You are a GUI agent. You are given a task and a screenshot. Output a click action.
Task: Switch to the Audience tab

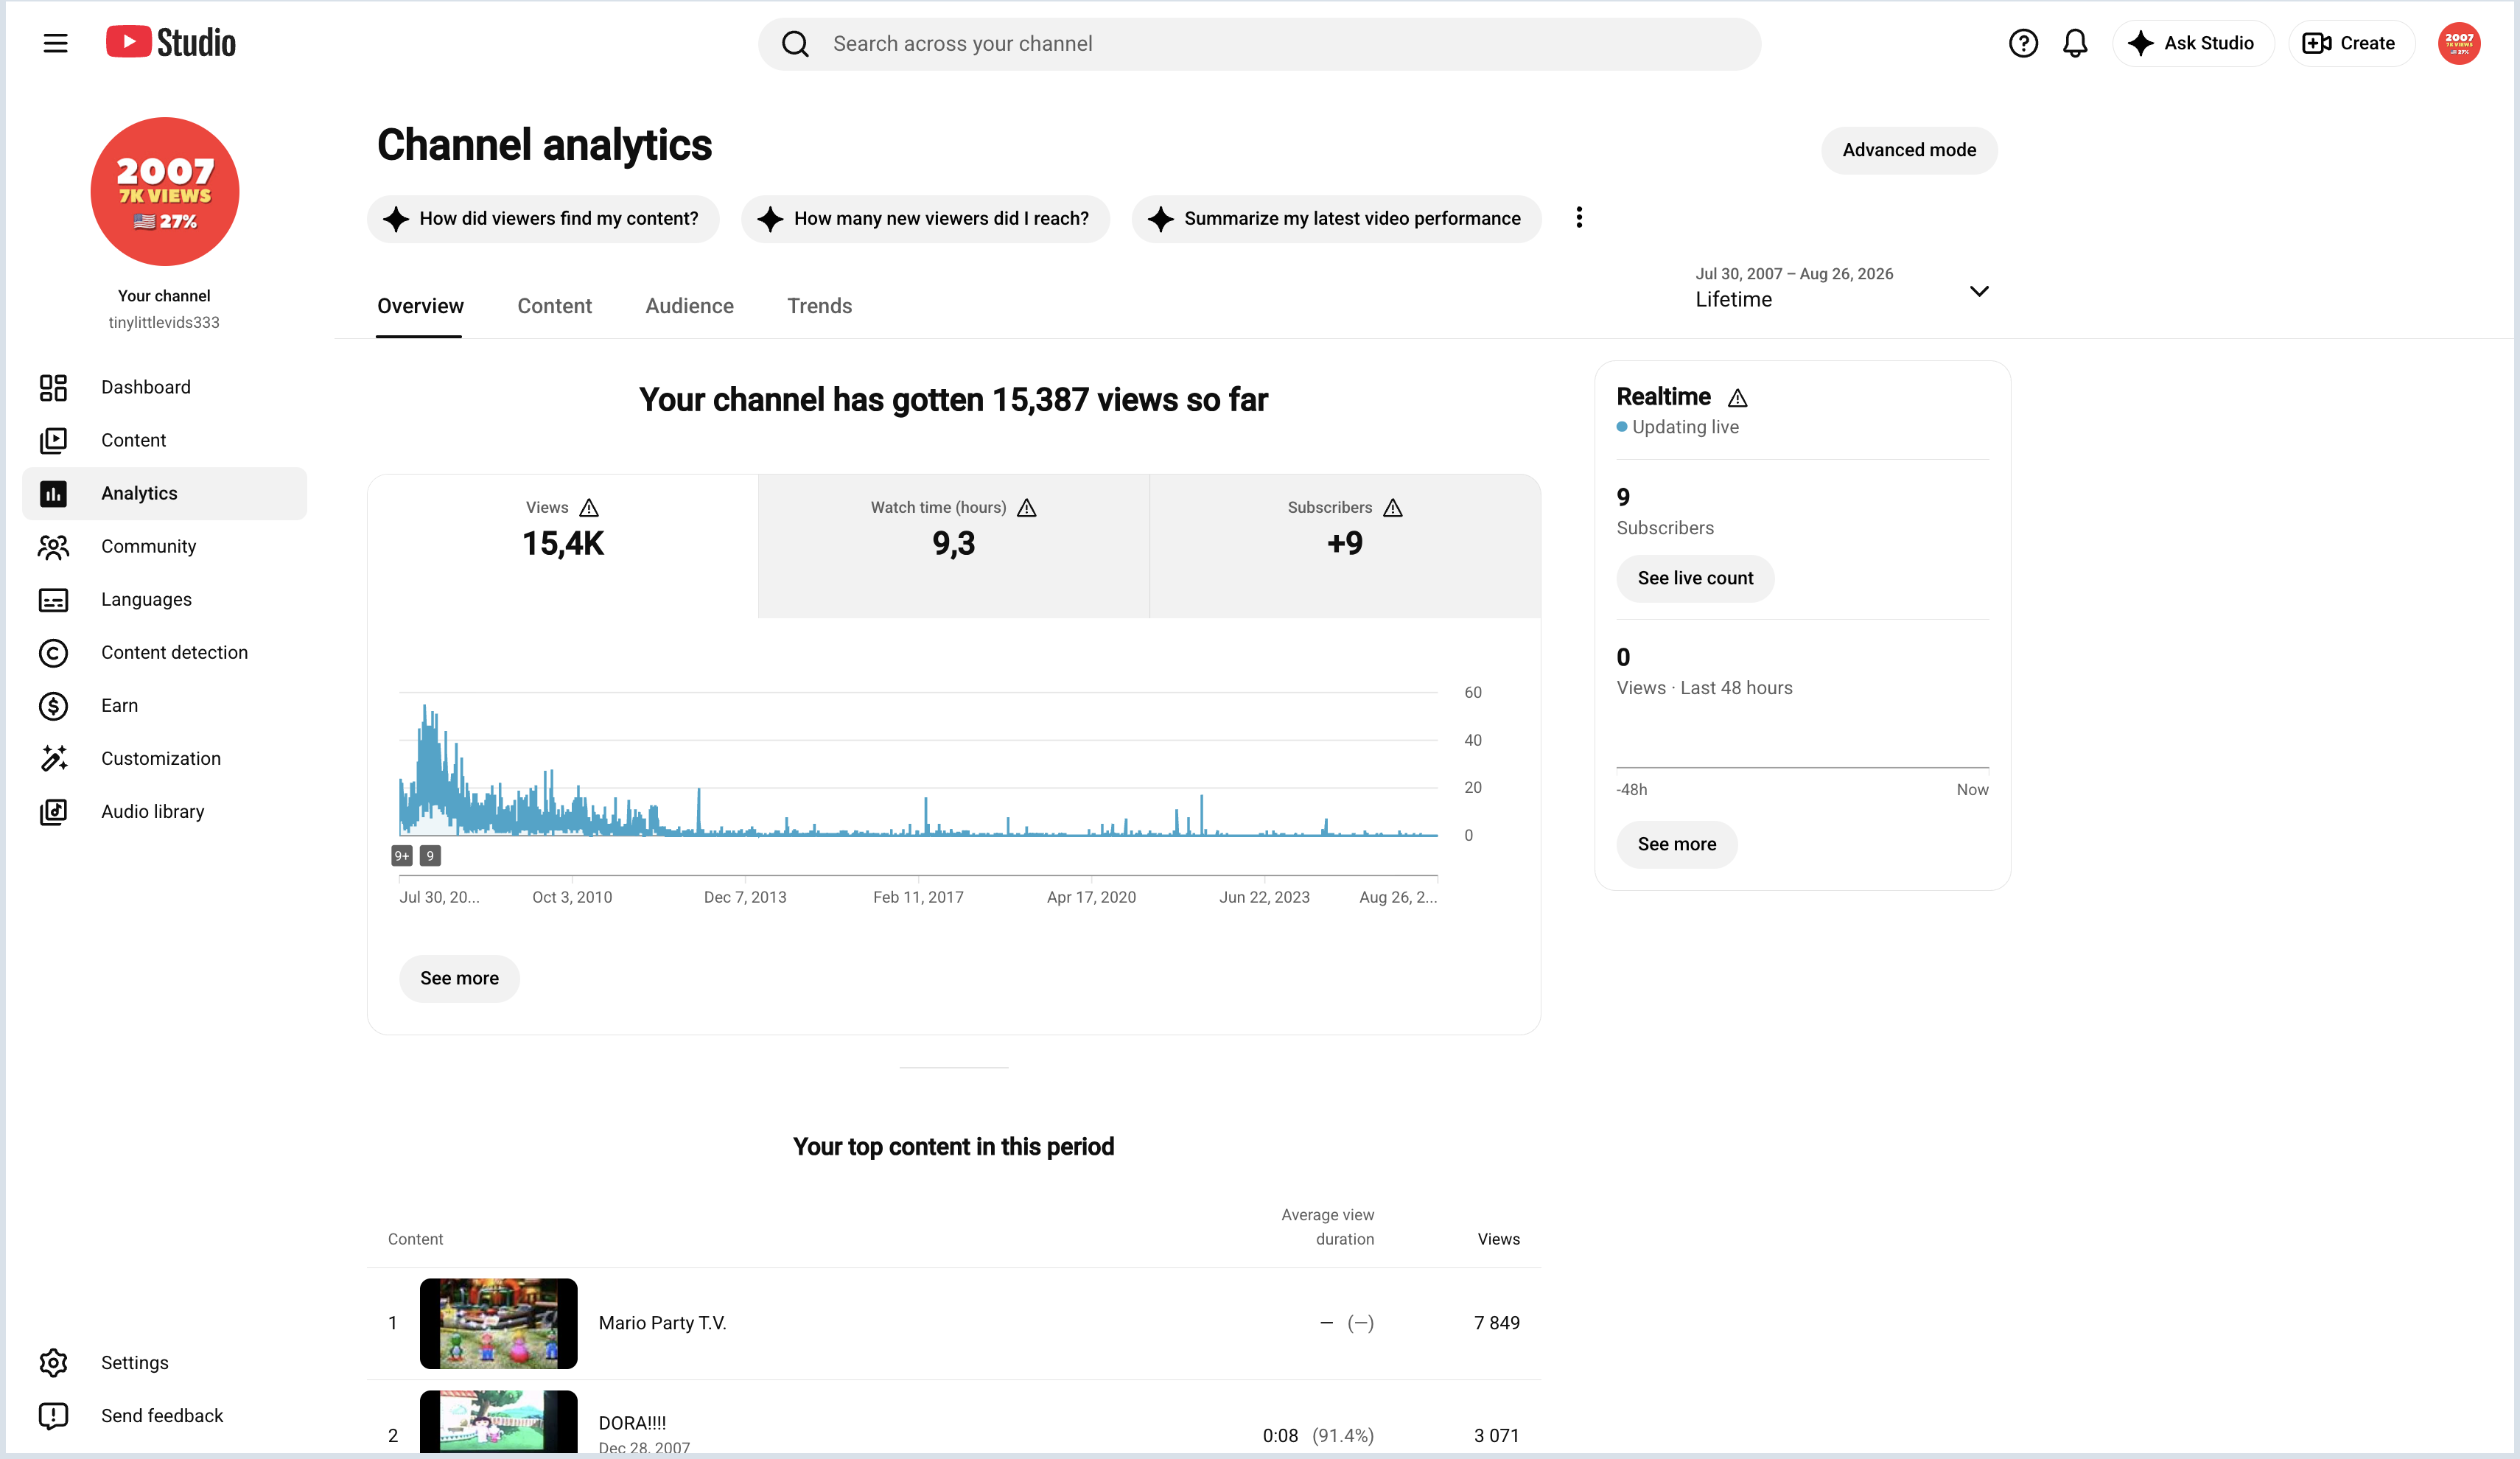point(689,306)
